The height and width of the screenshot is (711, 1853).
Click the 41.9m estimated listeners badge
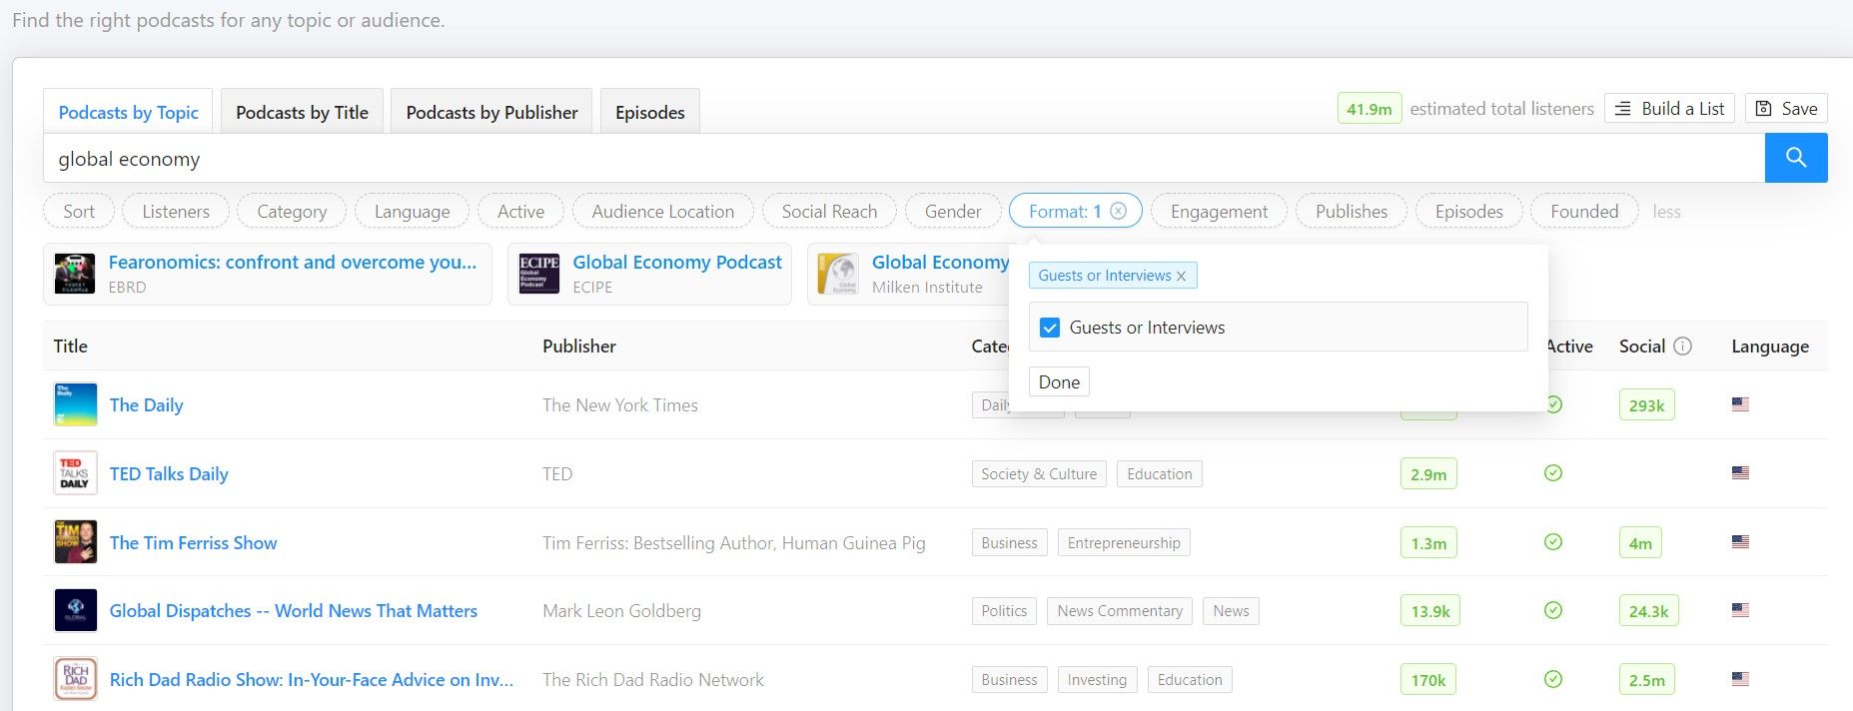pos(1370,109)
